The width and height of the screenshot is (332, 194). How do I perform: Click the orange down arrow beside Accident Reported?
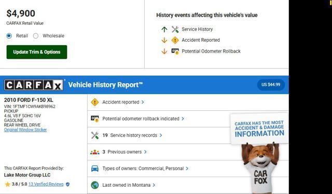[x=164, y=40]
